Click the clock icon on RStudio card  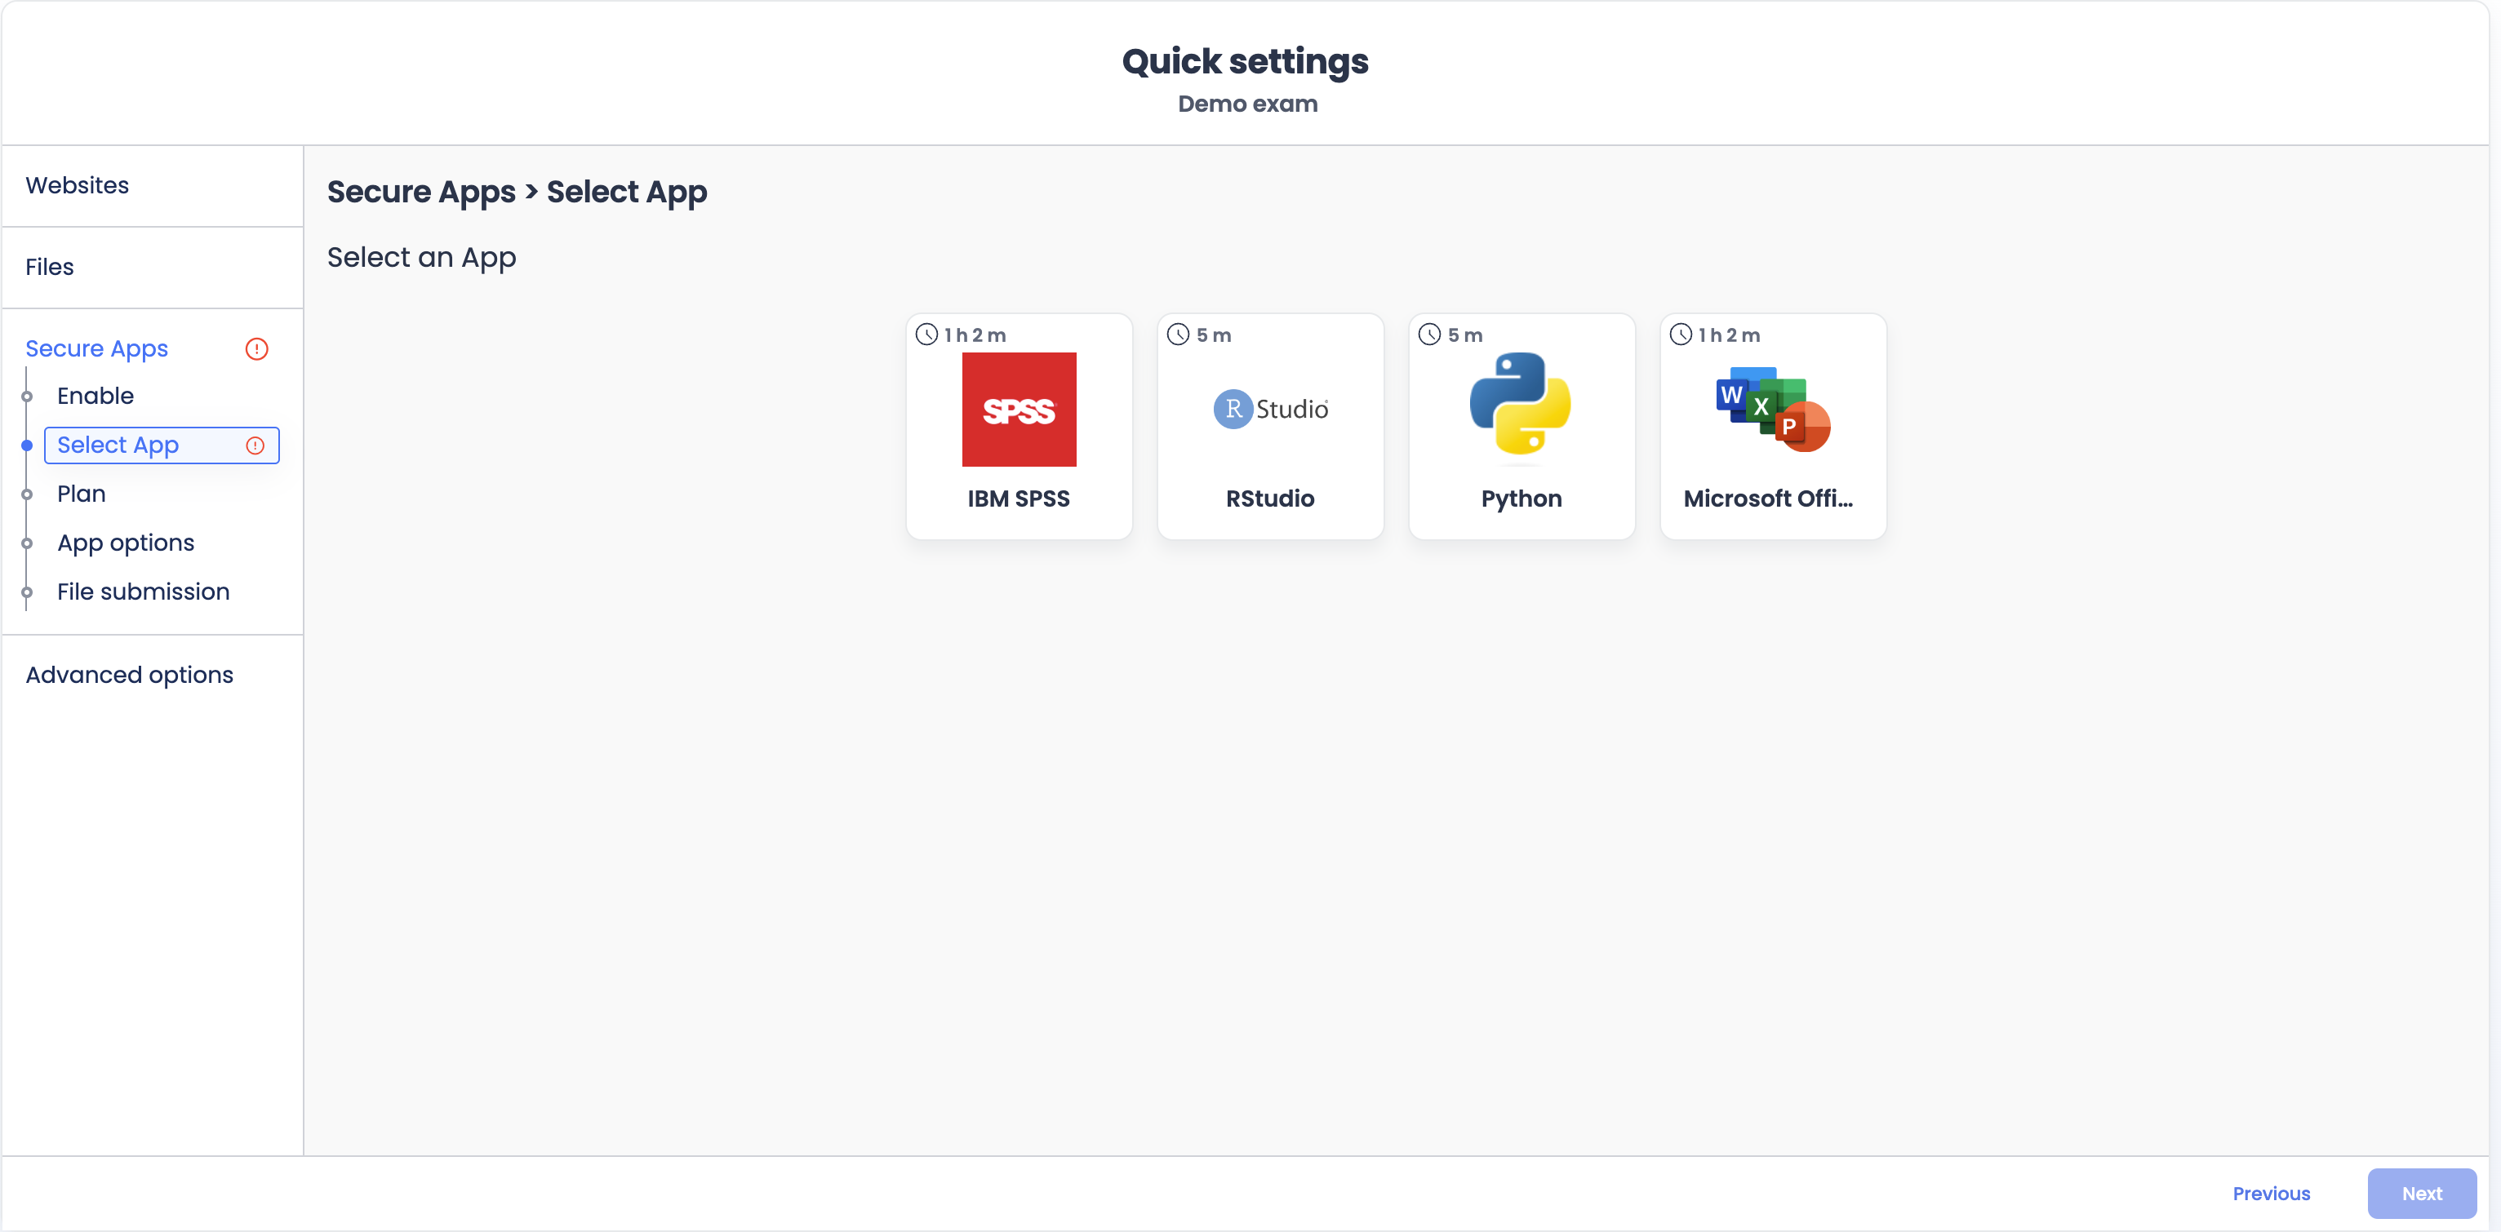click(x=1179, y=335)
